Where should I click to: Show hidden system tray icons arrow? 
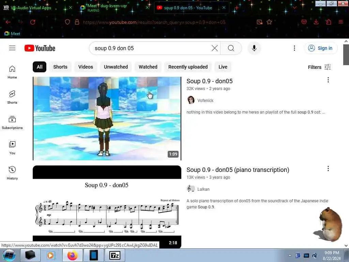pos(290,256)
